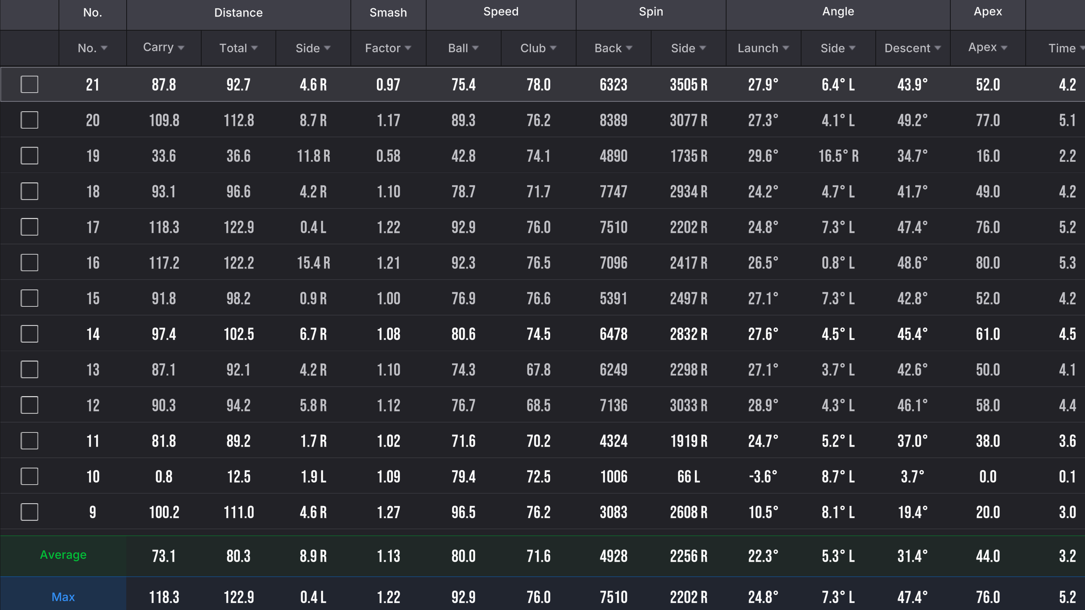
Task: Click carry value 109.8 in shot 20
Action: (x=164, y=120)
